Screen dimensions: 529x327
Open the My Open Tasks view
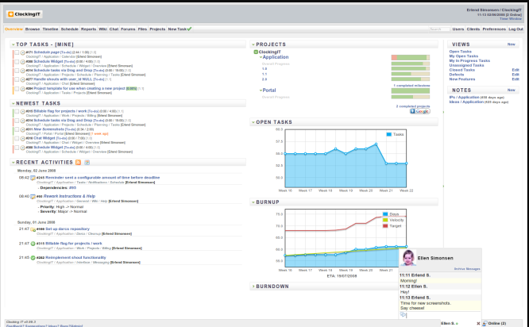click(x=464, y=56)
